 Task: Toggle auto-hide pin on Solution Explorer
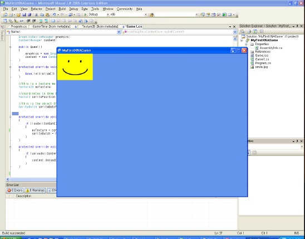pos(297,26)
